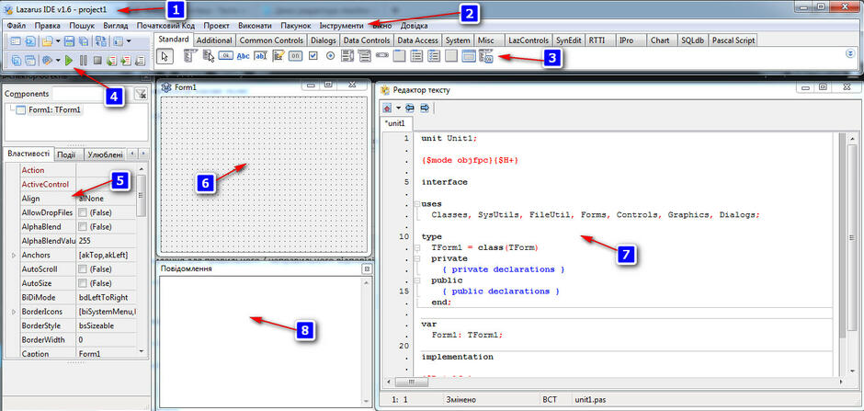Switch to the Улюблені tab in inspector
Viewport: 864px width, 411px height.
[106, 154]
